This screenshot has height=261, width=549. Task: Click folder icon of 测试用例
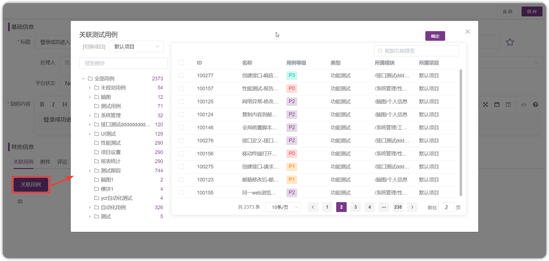tap(96, 106)
